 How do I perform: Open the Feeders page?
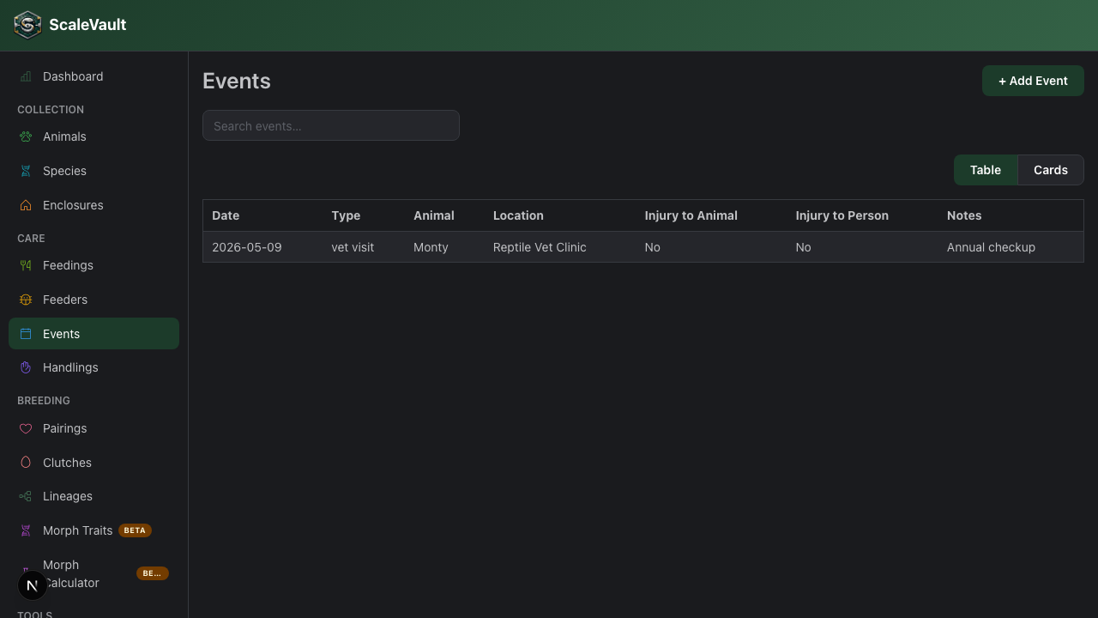click(94, 300)
